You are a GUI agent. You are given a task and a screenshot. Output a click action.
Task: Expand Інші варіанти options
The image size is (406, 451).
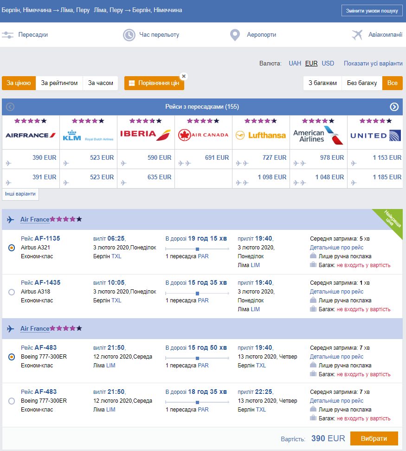tap(20, 194)
